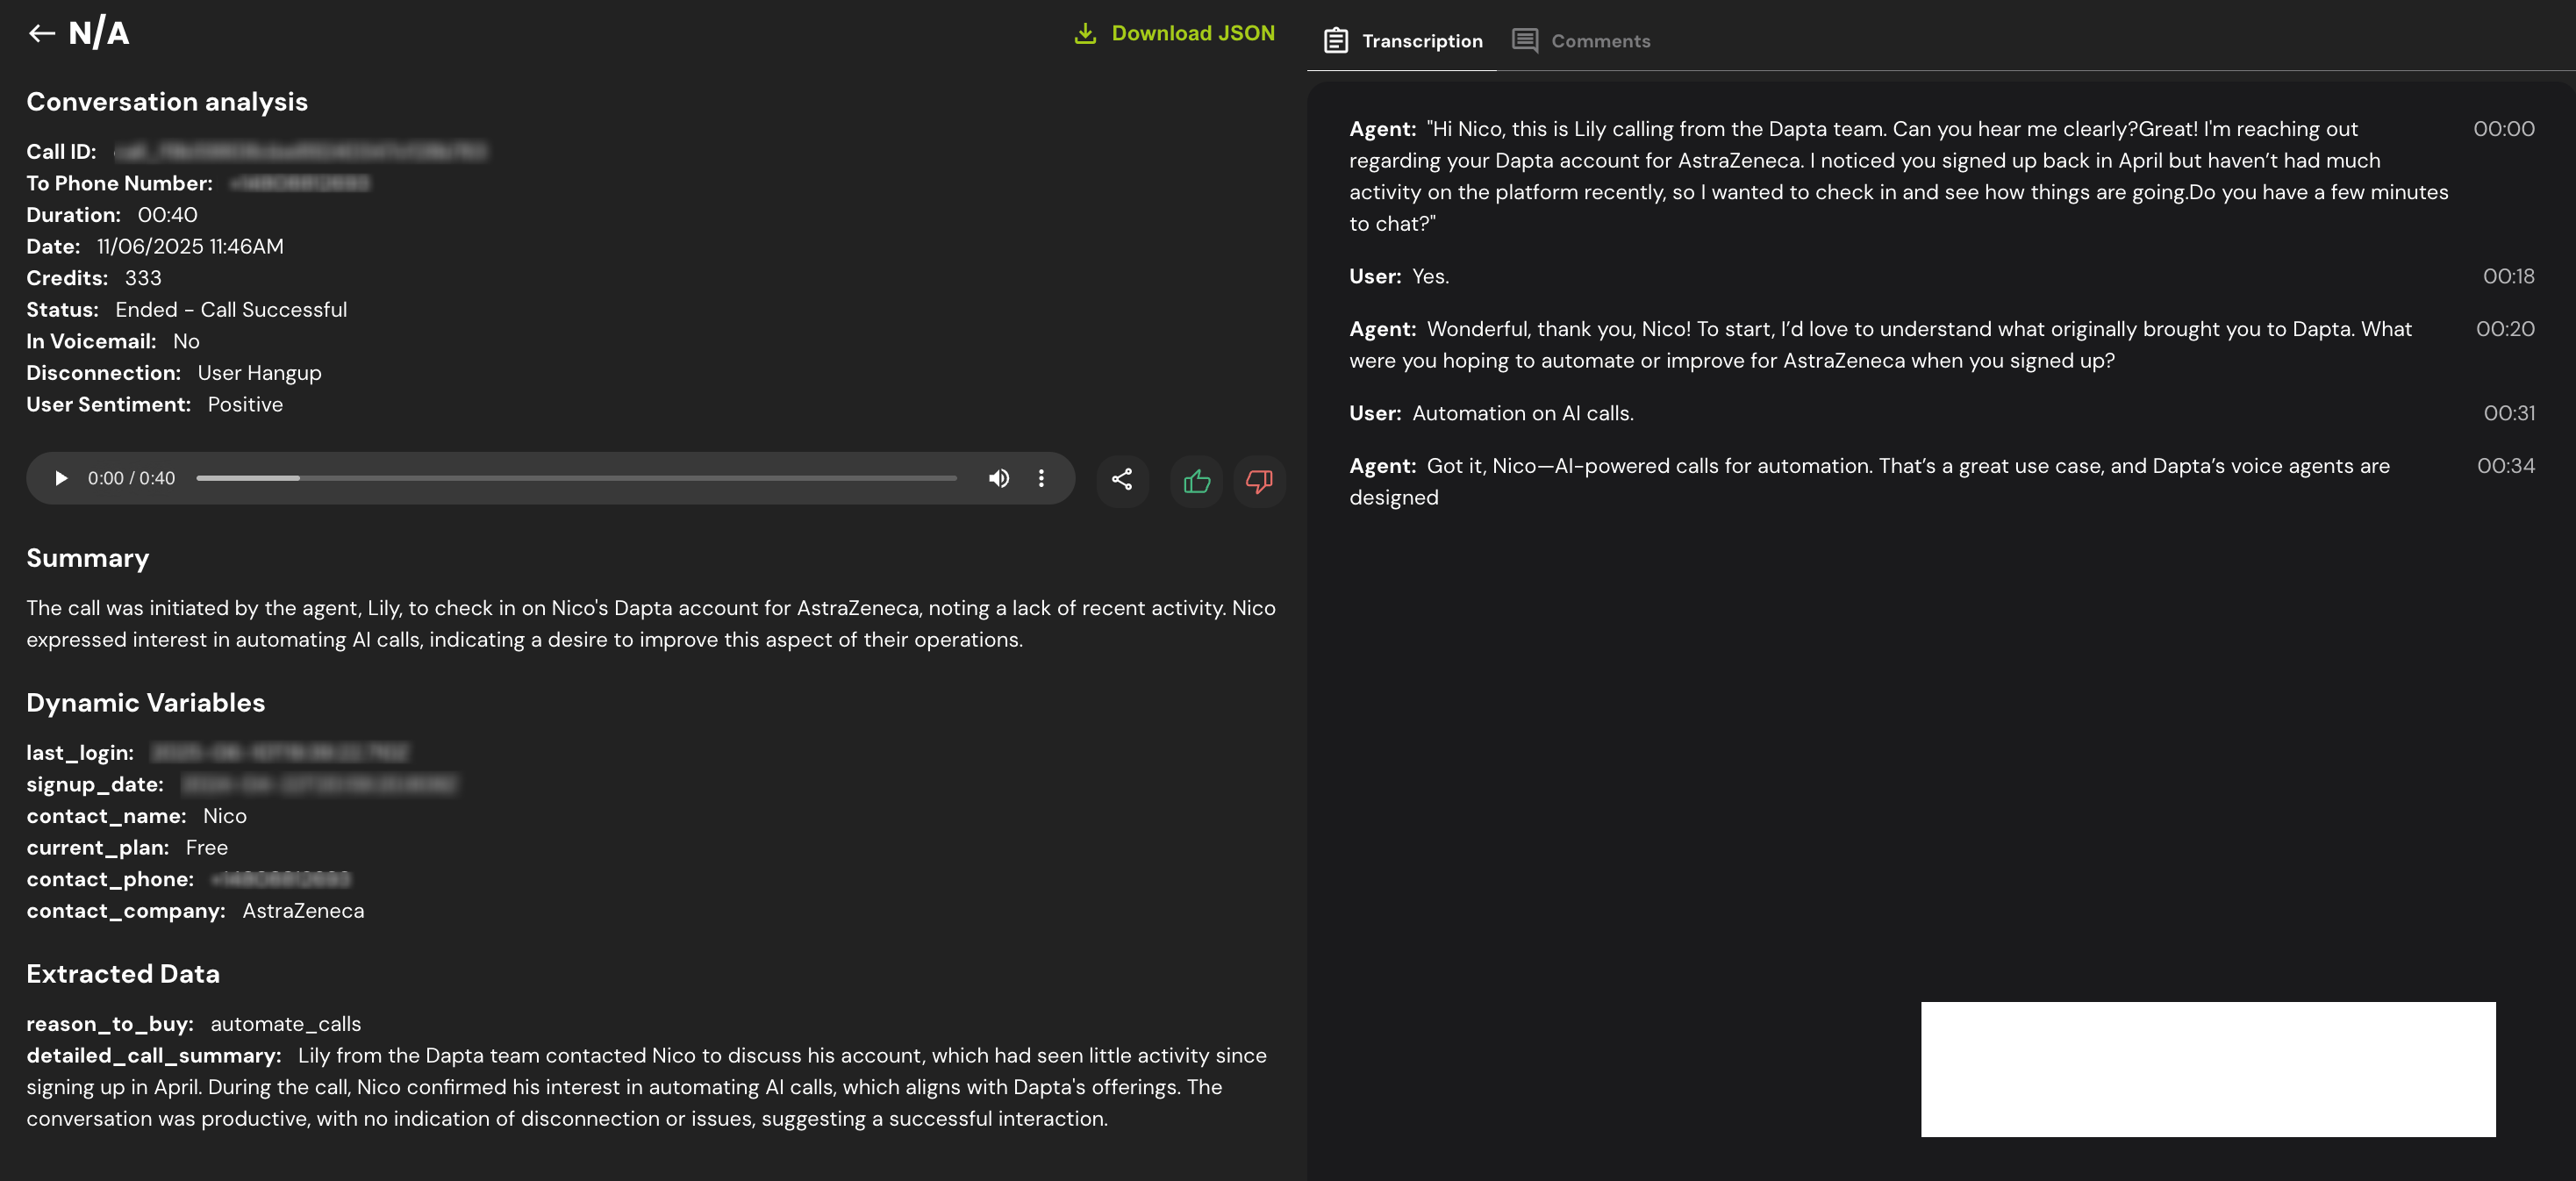Mute the audio player volume
The image size is (2576, 1181).
pos(998,478)
